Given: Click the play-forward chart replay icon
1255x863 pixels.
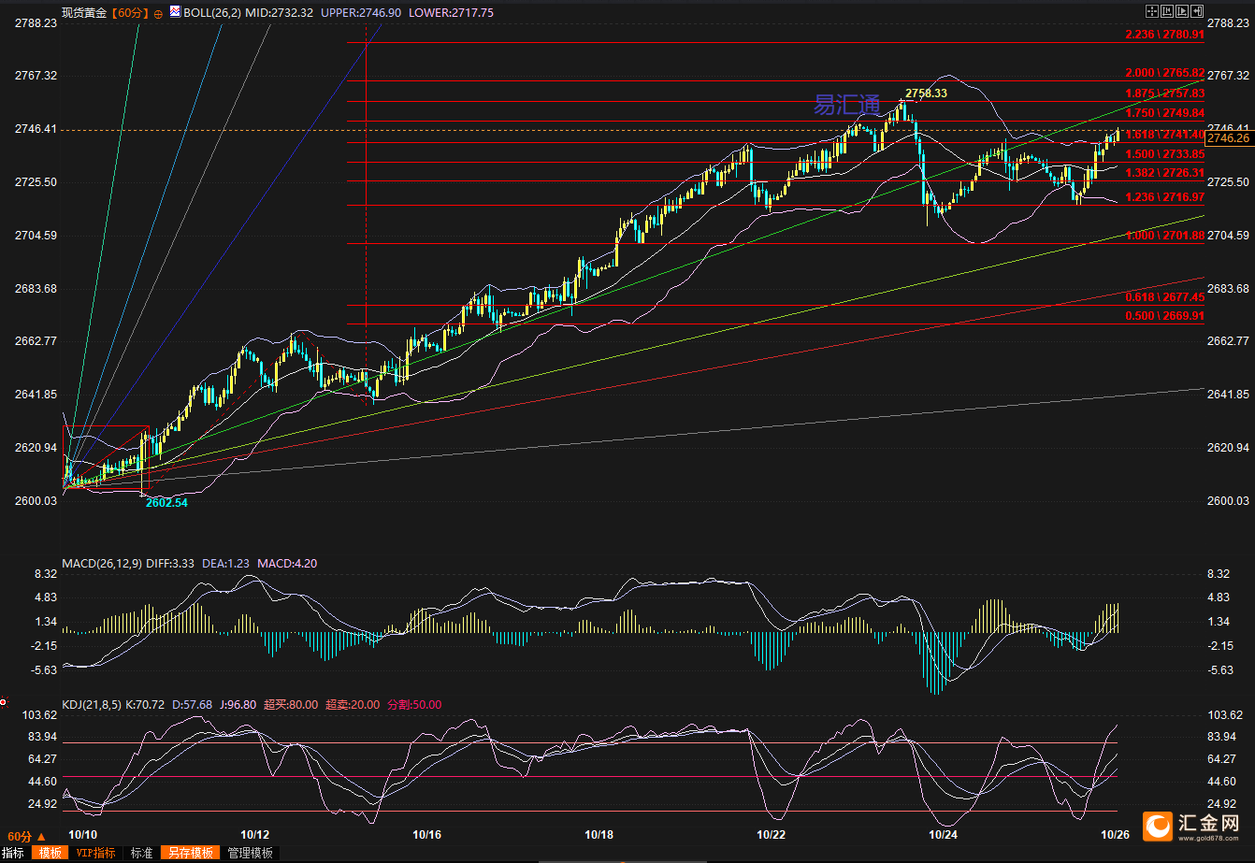Looking at the screenshot, I should pos(1182,11).
